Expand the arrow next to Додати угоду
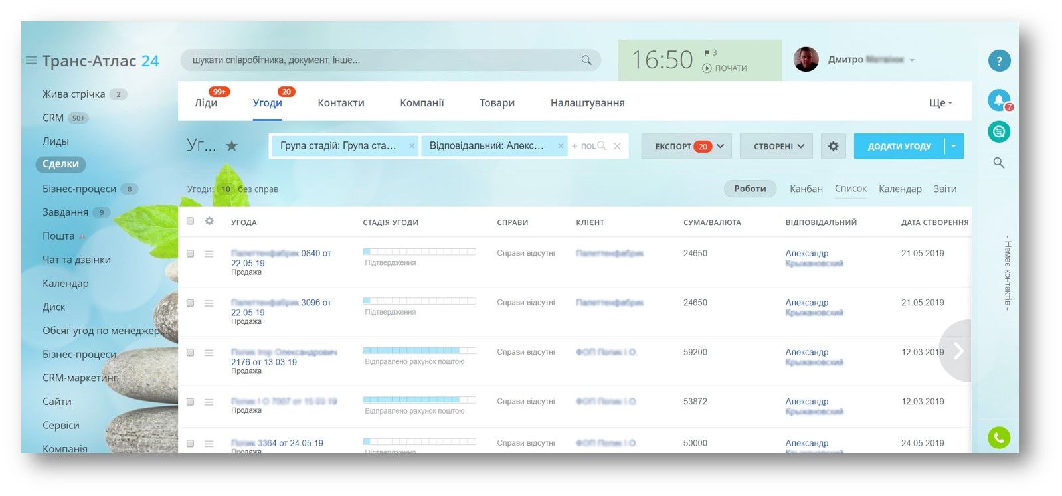 pos(953,146)
